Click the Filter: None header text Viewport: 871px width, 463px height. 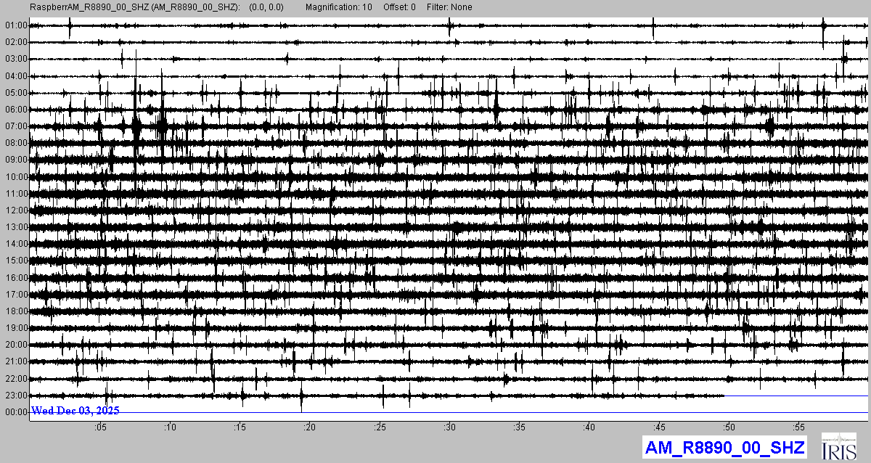[x=449, y=7]
